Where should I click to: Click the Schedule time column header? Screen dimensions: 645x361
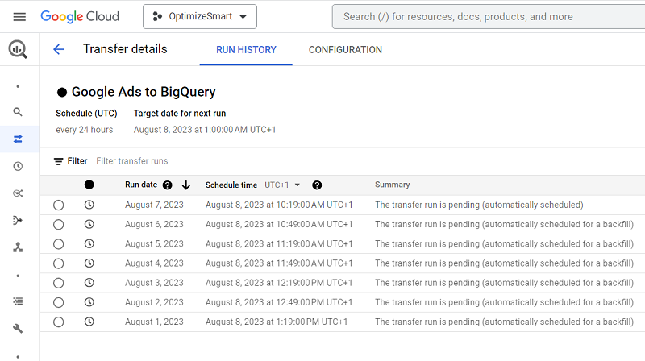click(231, 185)
